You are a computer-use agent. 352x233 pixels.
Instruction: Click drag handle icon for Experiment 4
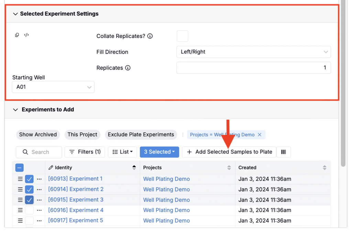(x=20, y=210)
